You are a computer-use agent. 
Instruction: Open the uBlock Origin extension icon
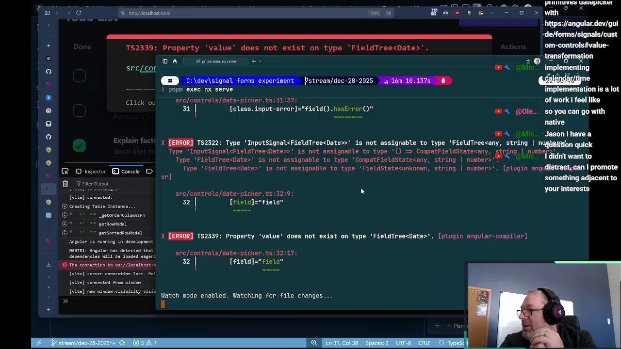point(457,13)
